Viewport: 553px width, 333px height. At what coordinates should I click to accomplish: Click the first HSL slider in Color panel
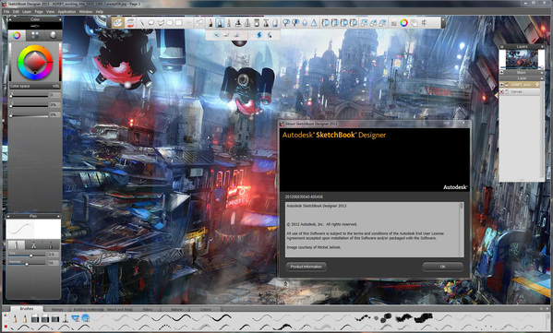point(29,96)
